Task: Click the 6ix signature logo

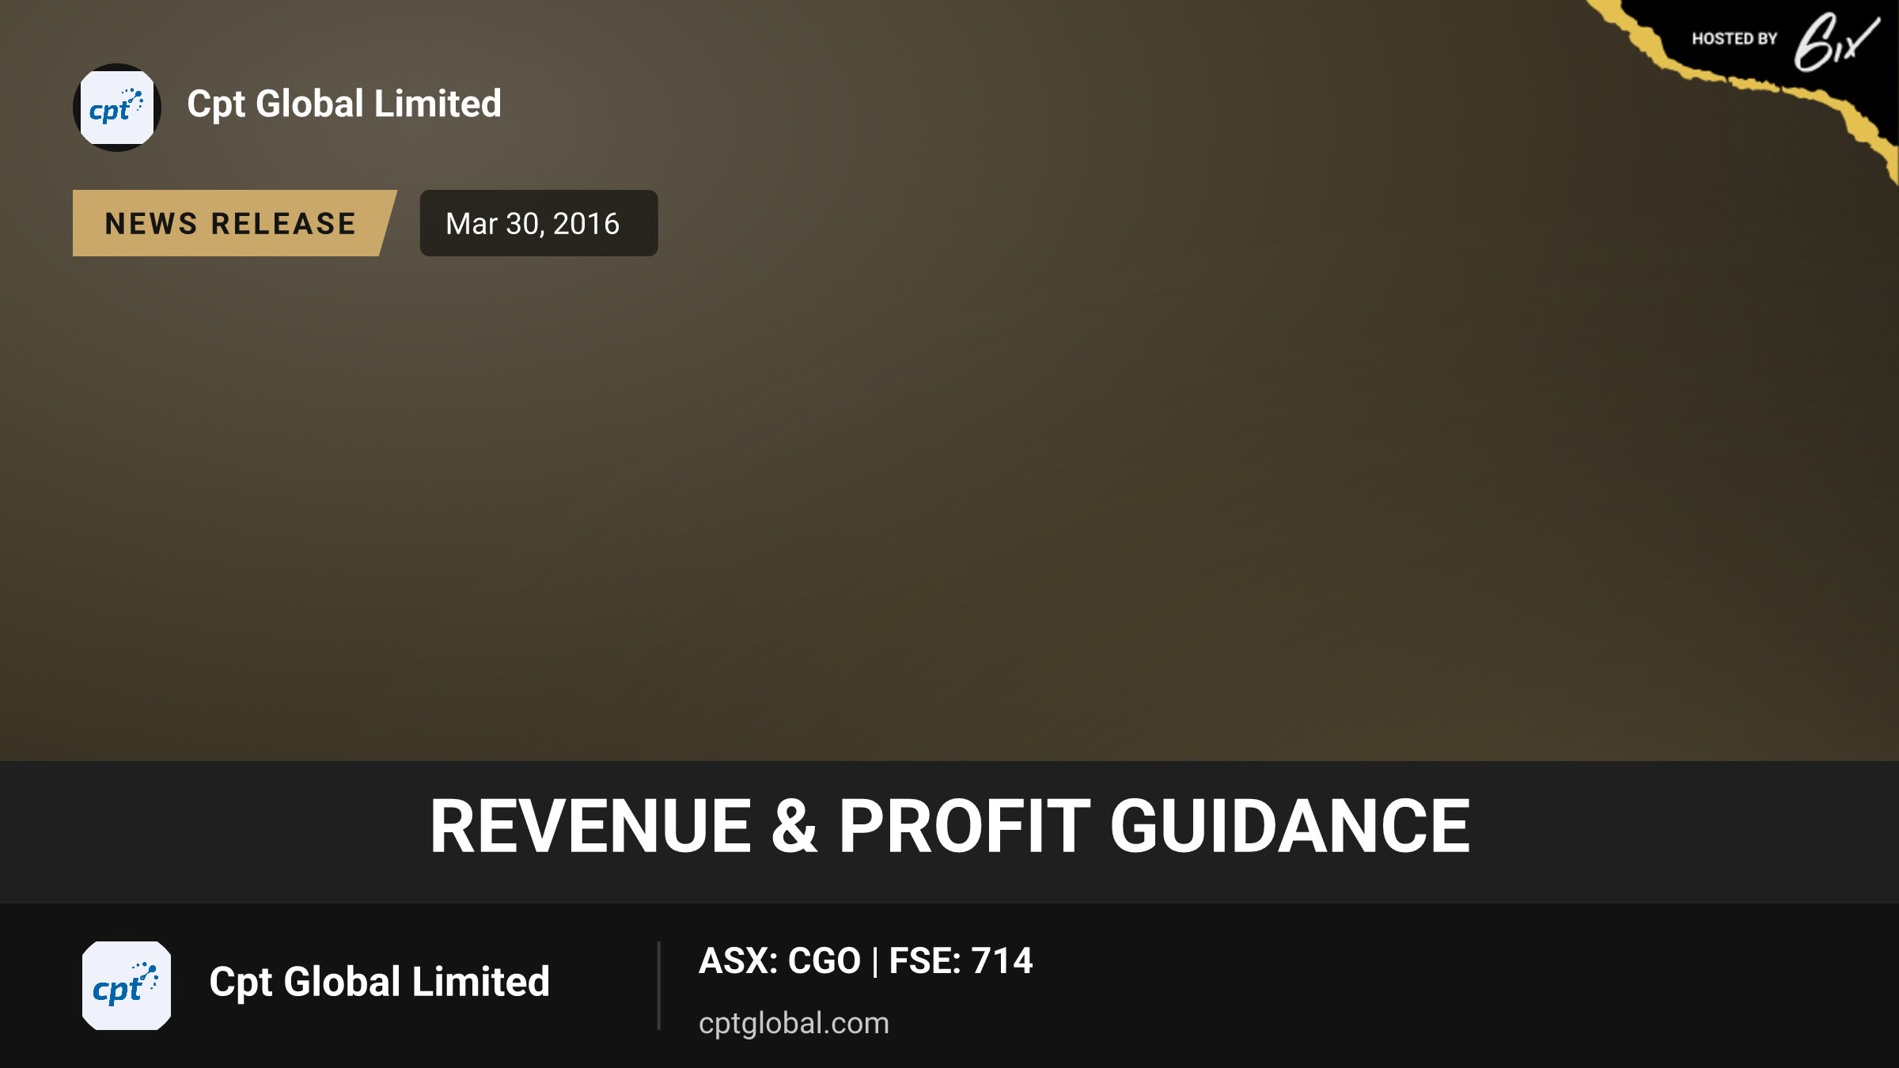Action: (1836, 41)
